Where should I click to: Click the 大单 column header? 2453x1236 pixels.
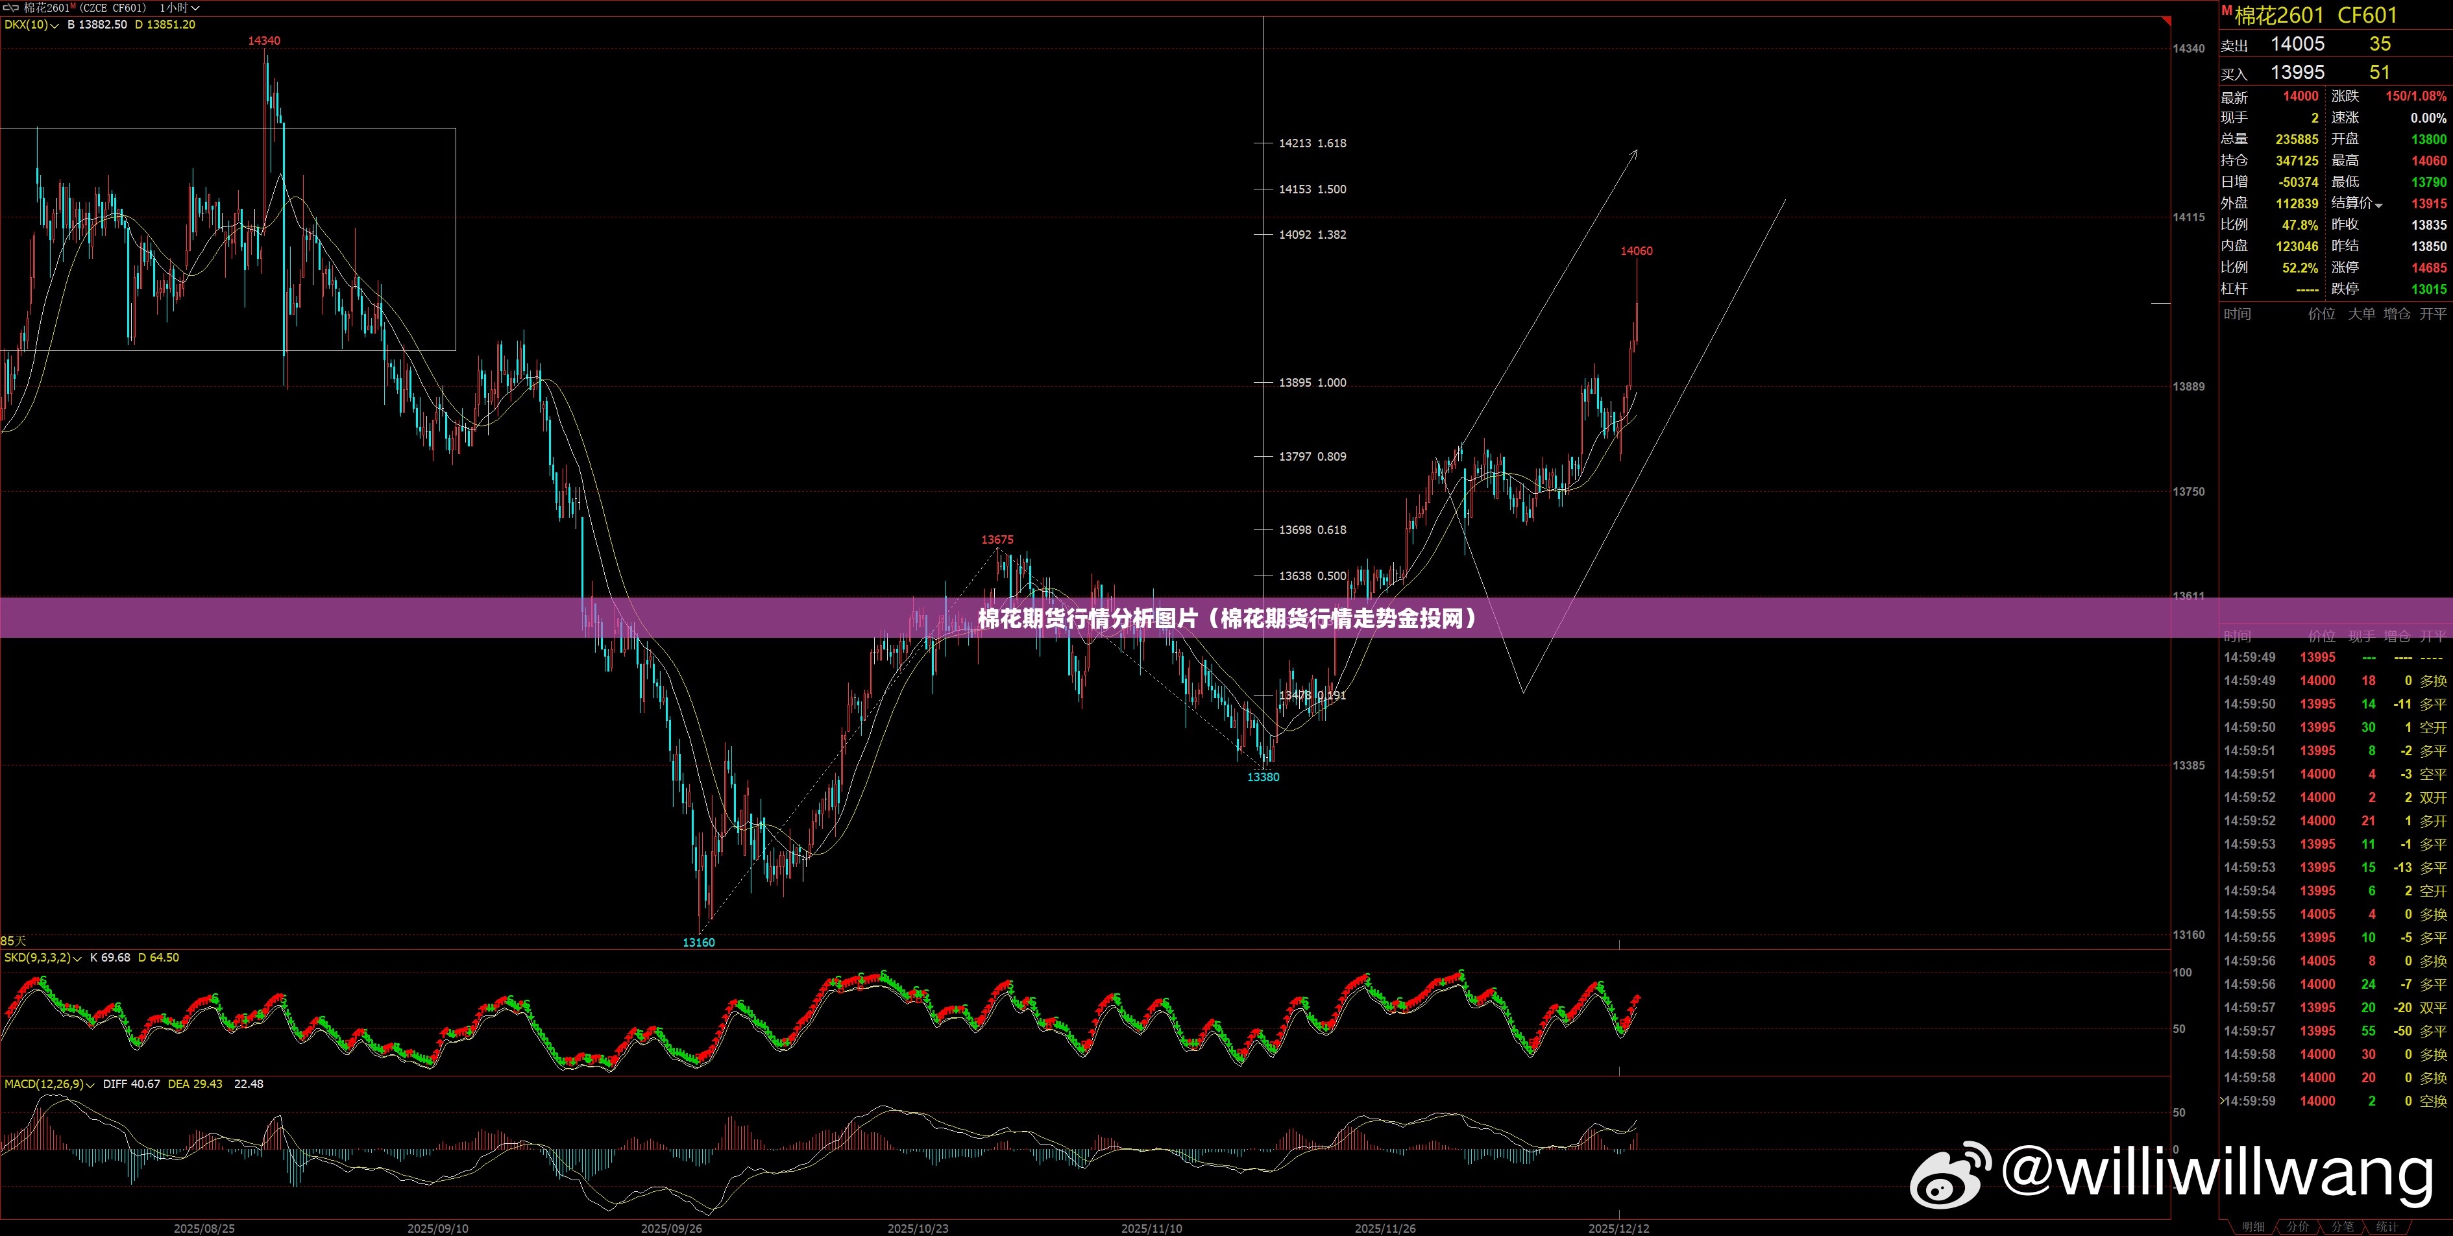(x=2361, y=314)
